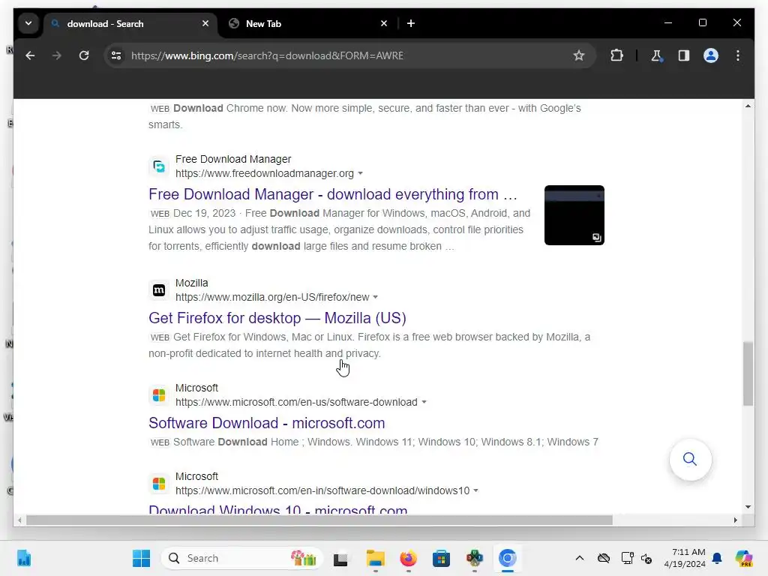Screen dimensions: 768x576
Task: Expand freedownloadmanager.org URL dropdown arrow
Action: coord(361,173)
